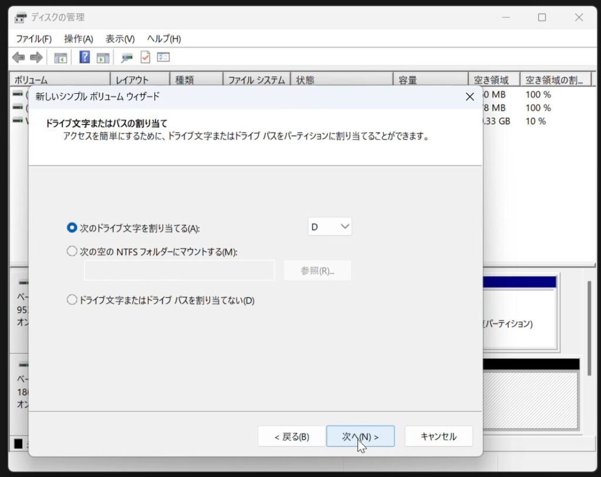Click show/hide action pane icon

[x=103, y=57]
